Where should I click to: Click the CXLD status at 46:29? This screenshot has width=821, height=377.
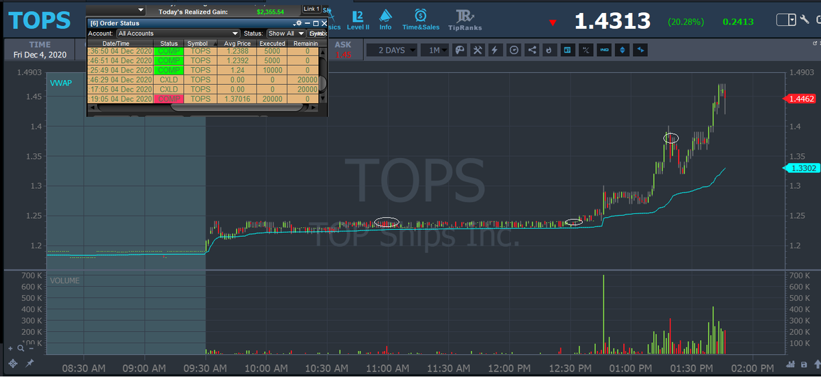click(168, 79)
